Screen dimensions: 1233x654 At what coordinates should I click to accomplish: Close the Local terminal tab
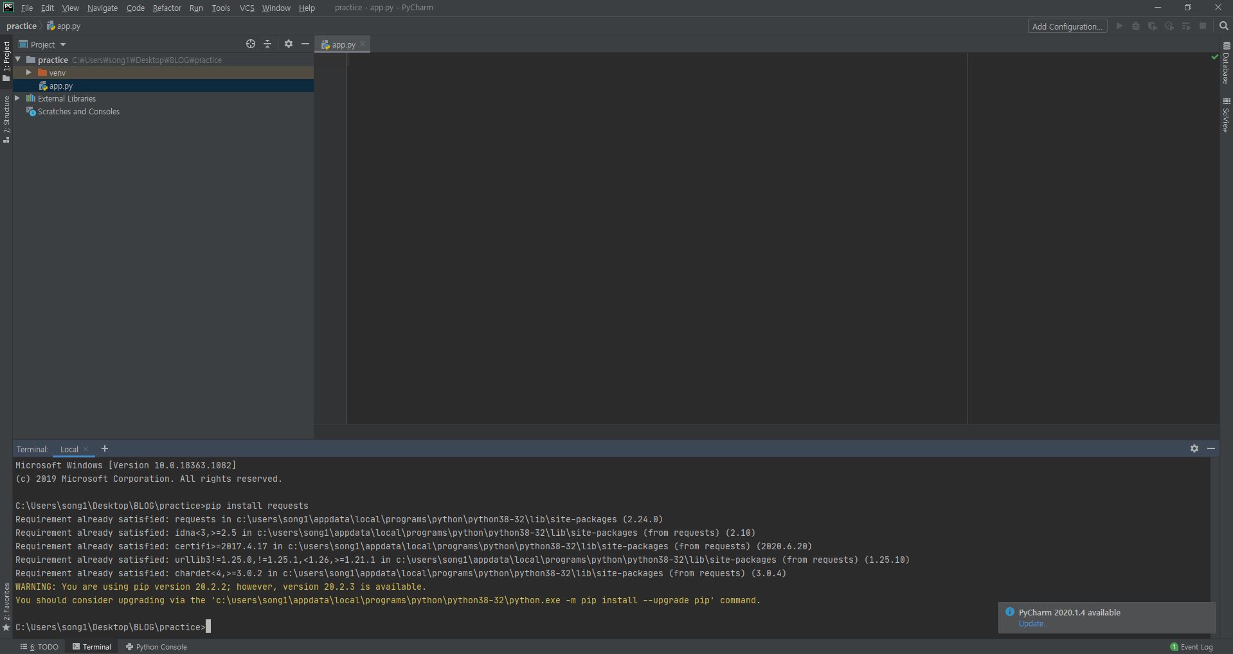[x=85, y=449]
